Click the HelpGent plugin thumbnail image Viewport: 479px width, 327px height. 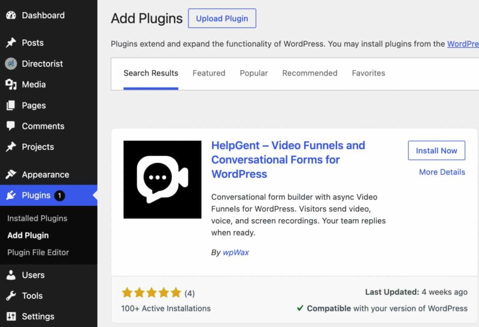(x=162, y=180)
